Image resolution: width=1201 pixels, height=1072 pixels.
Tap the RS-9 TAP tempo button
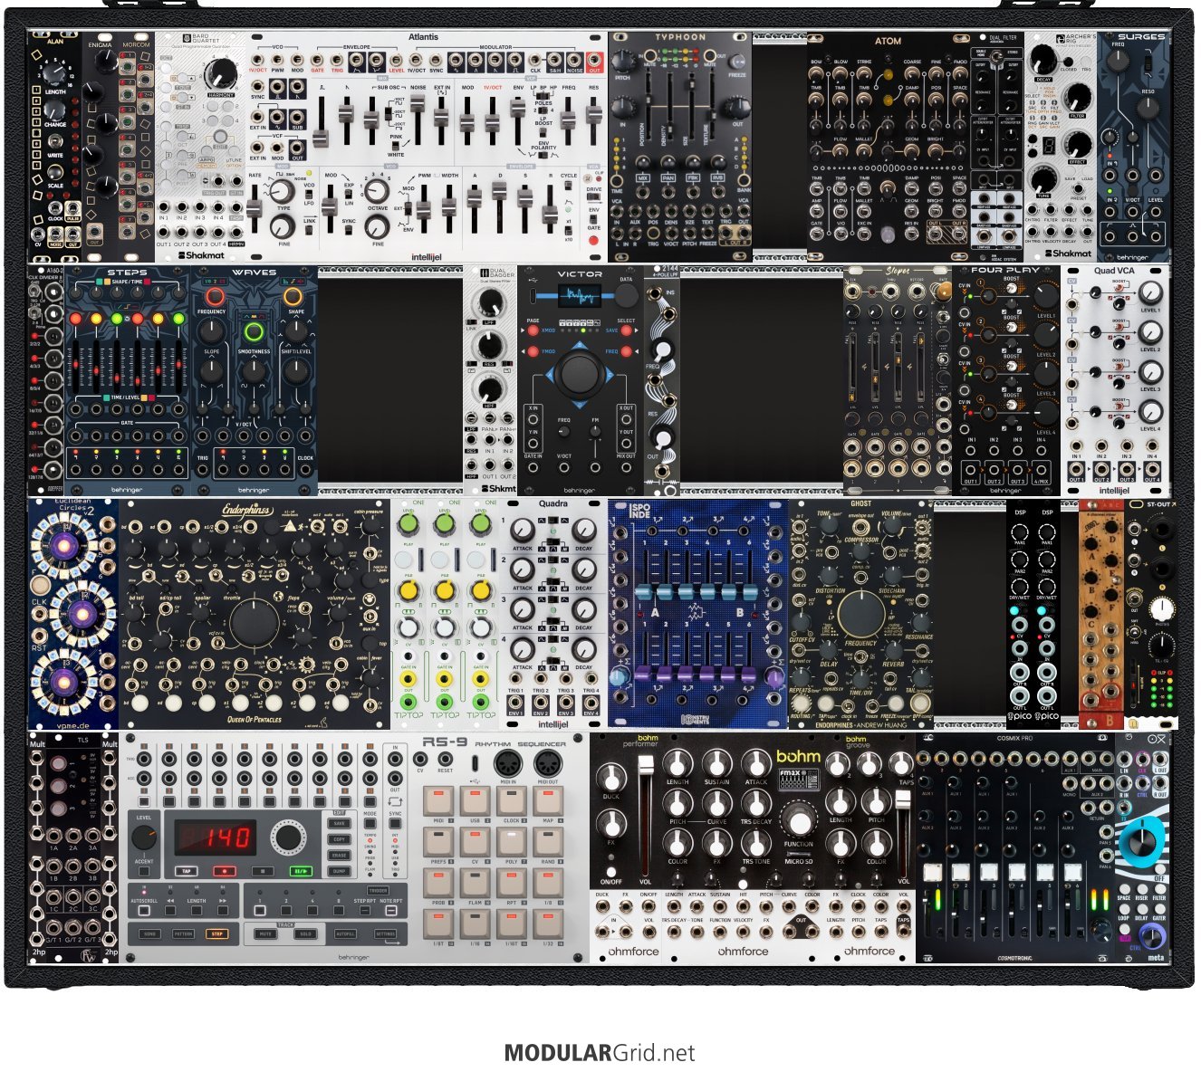coord(187,871)
